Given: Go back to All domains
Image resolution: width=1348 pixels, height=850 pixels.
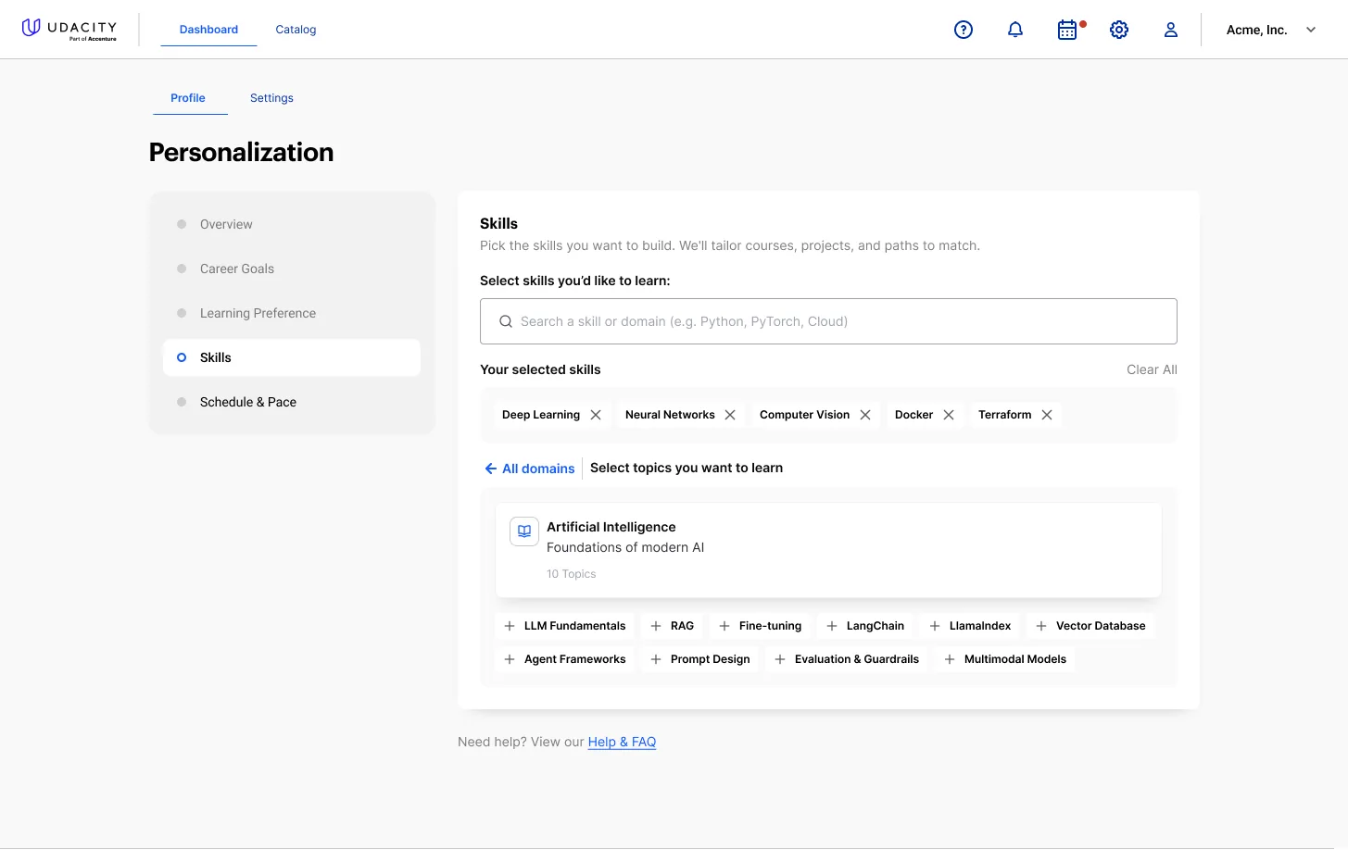Looking at the screenshot, I should 529,469.
